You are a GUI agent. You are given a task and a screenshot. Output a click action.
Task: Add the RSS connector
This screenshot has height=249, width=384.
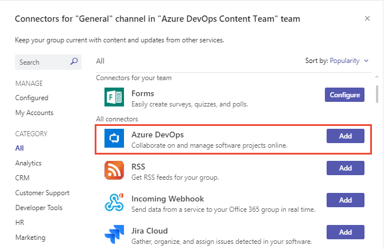click(346, 168)
